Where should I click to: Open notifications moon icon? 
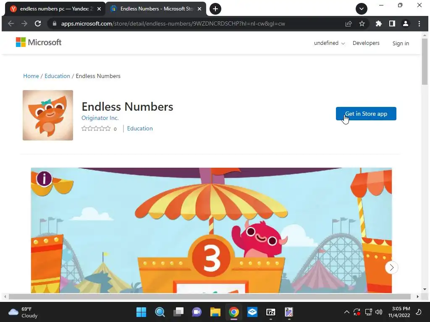[419, 312]
